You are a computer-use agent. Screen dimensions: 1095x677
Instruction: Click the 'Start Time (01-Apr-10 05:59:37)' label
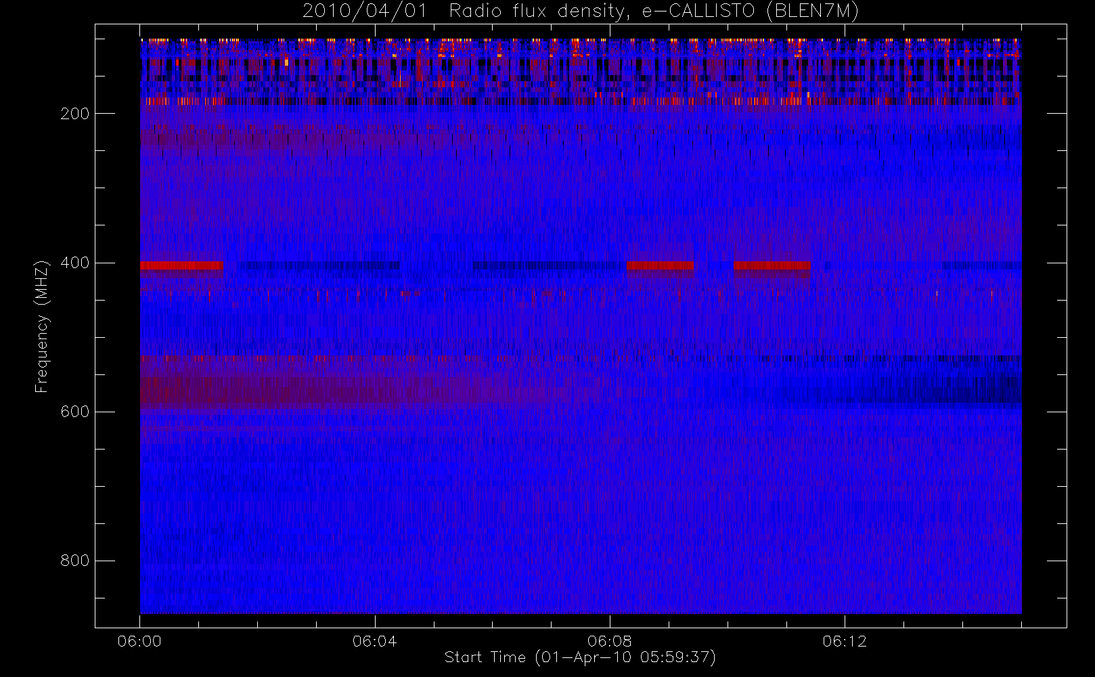(x=580, y=657)
